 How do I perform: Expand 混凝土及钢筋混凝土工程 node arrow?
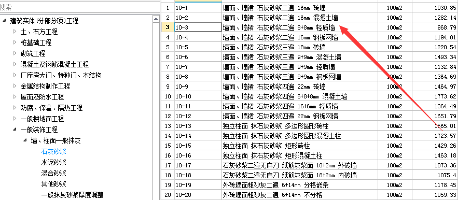click(x=15, y=64)
